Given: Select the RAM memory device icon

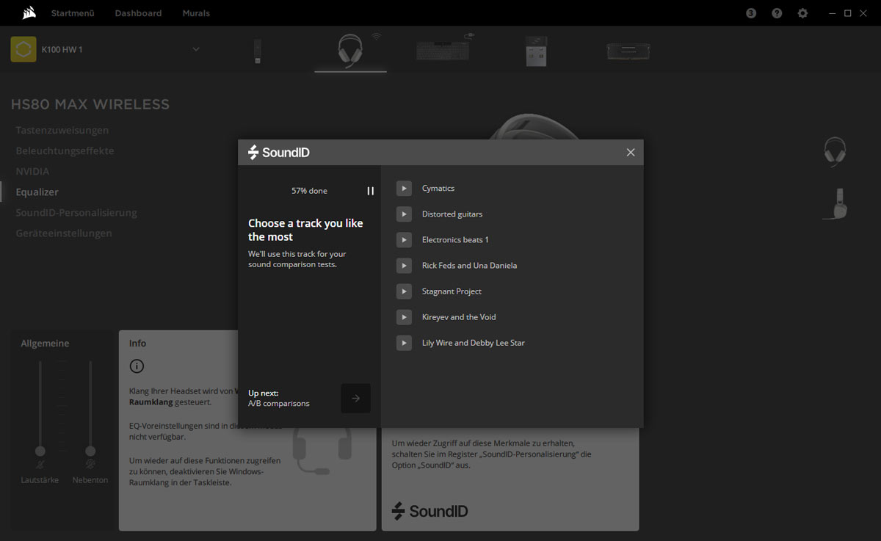Looking at the screenshot, I should pos(628,51).
